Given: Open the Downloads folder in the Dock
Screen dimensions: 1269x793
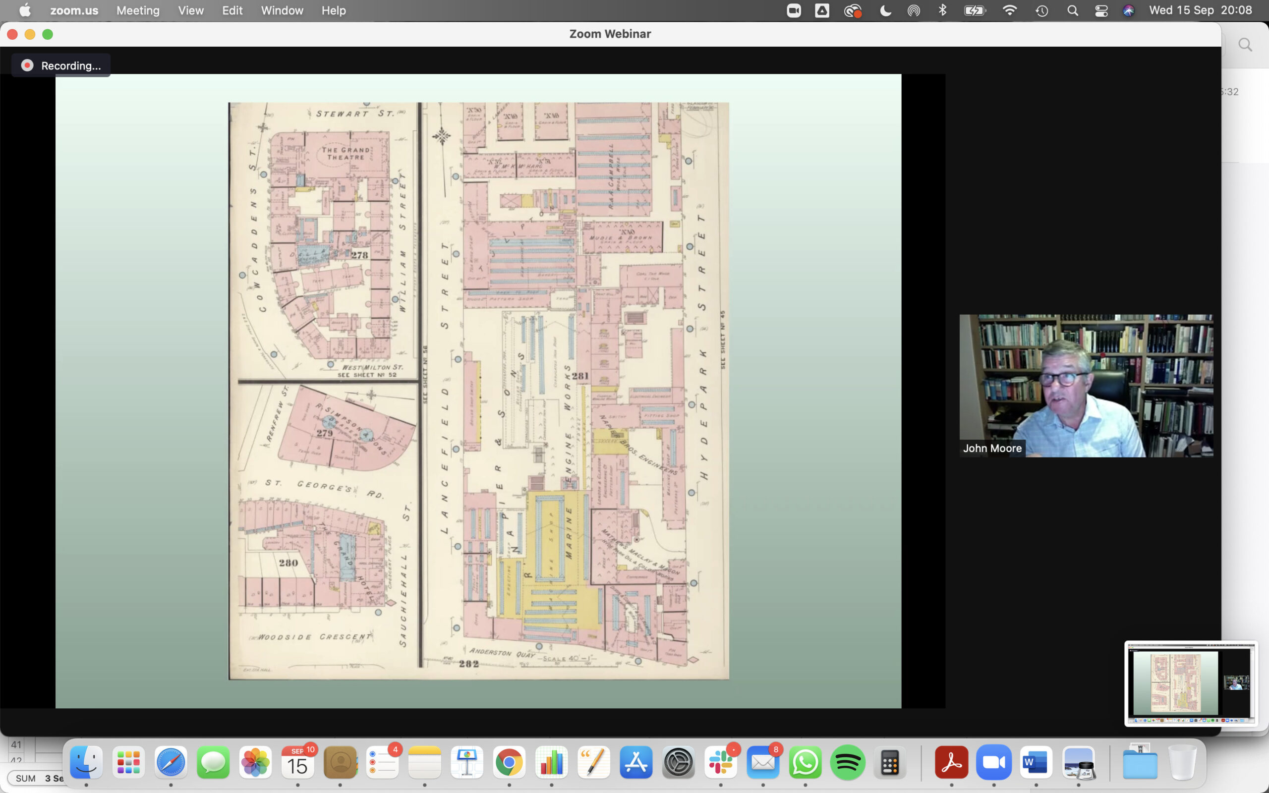Looking at the screenshot, I should pyautogui.click(x=1140, y=762).
